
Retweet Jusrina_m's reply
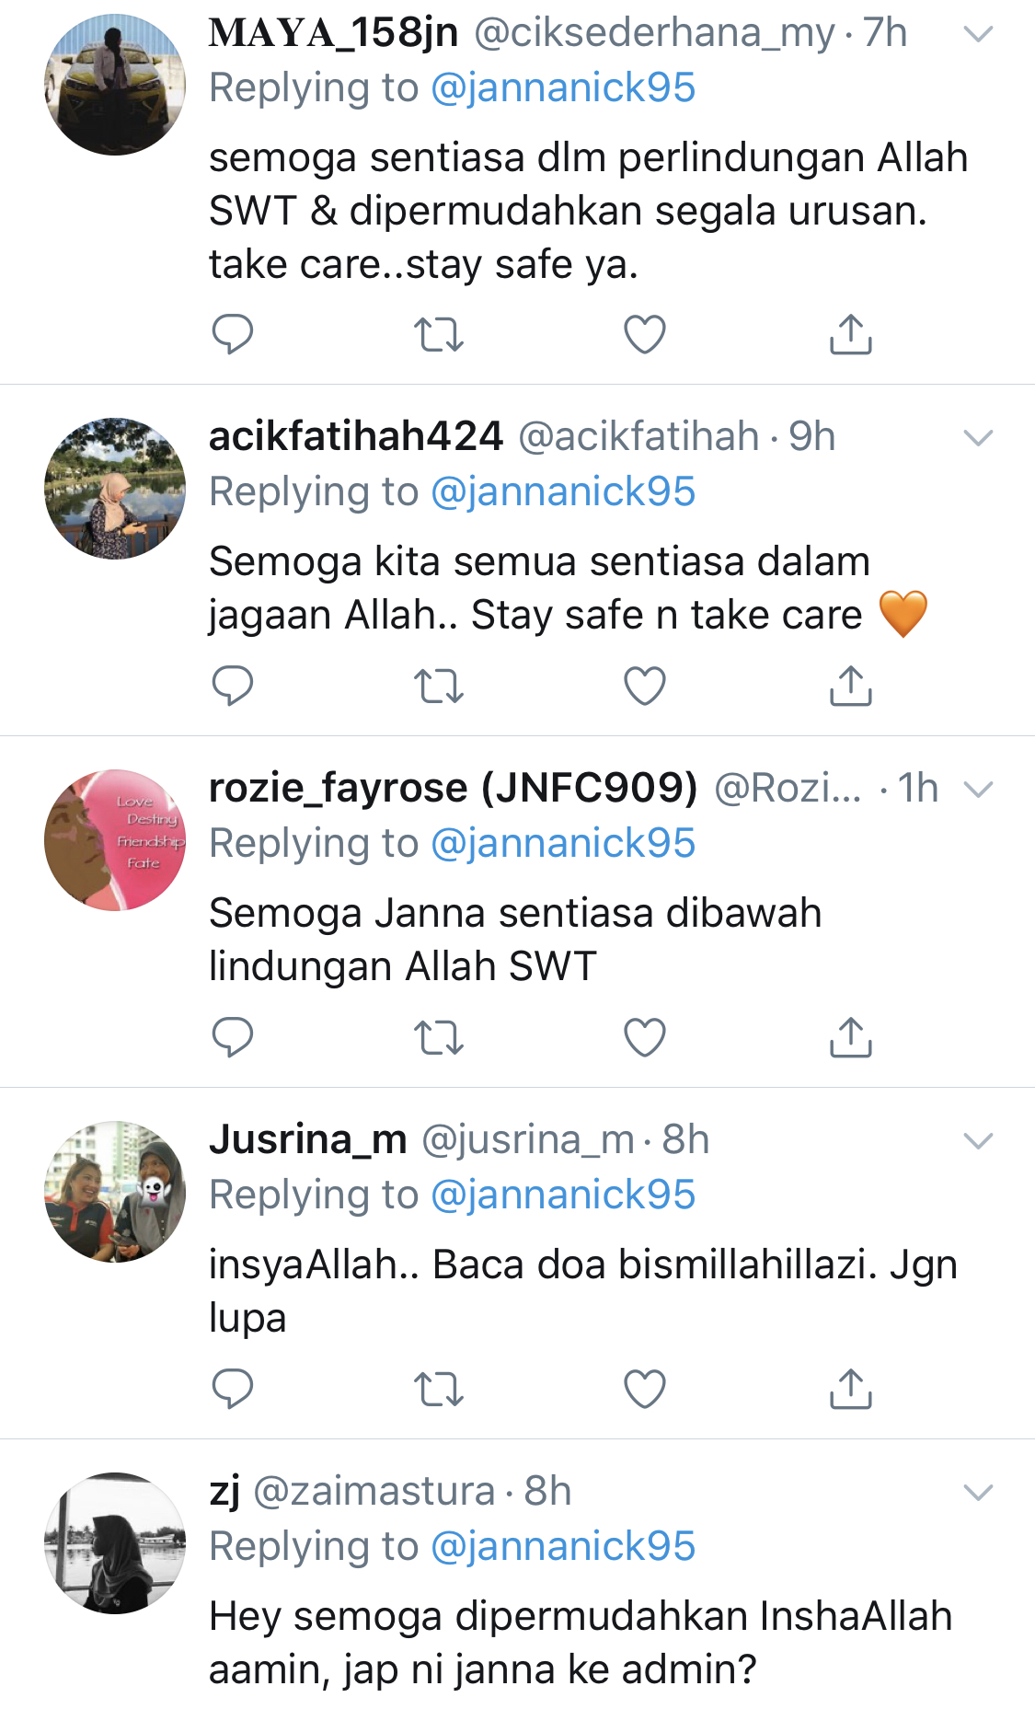click(438, 1390)
